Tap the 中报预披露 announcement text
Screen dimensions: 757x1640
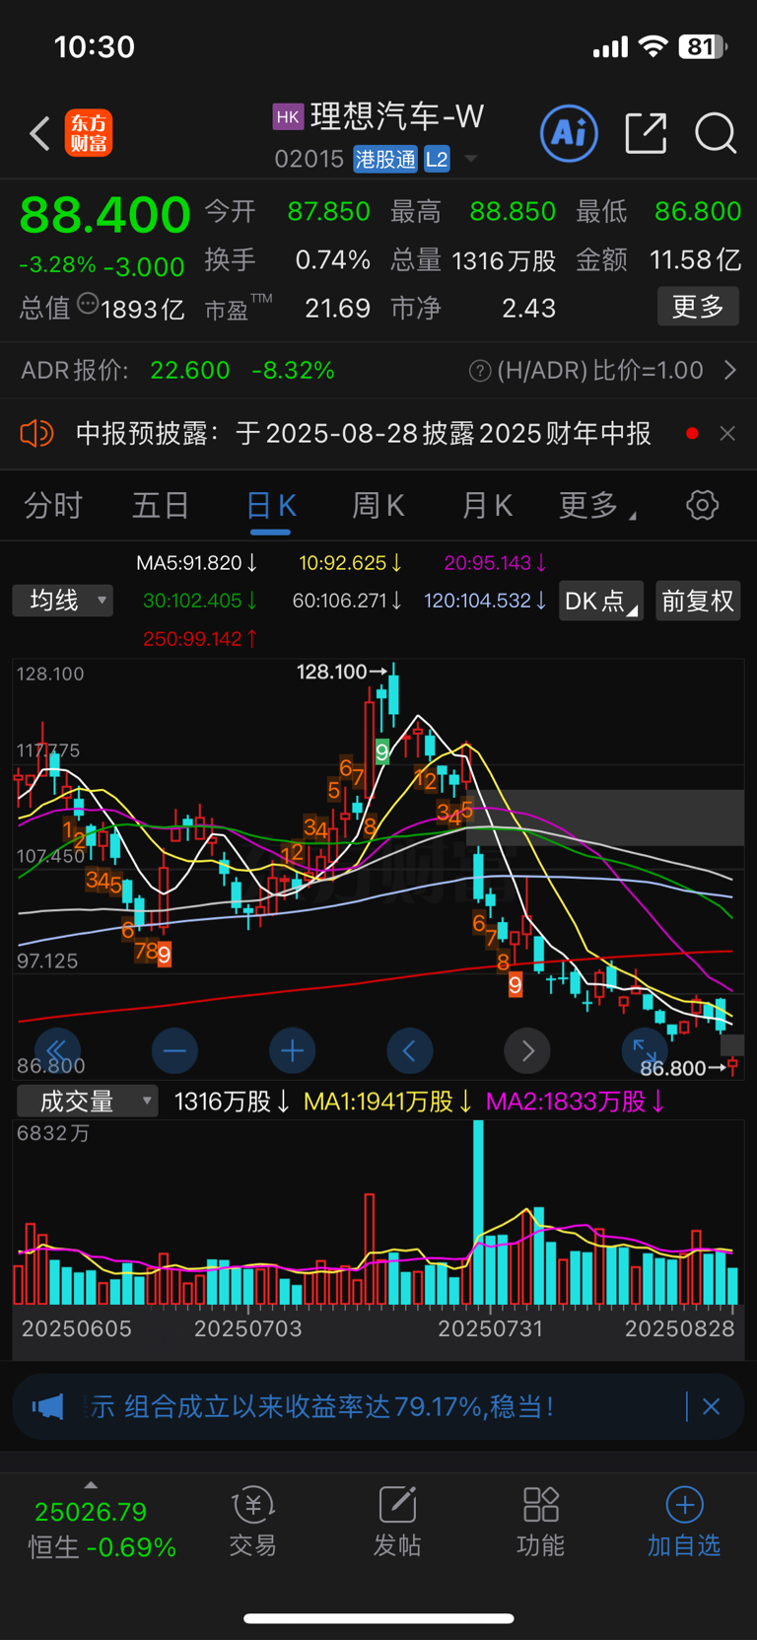click(363, 433)
